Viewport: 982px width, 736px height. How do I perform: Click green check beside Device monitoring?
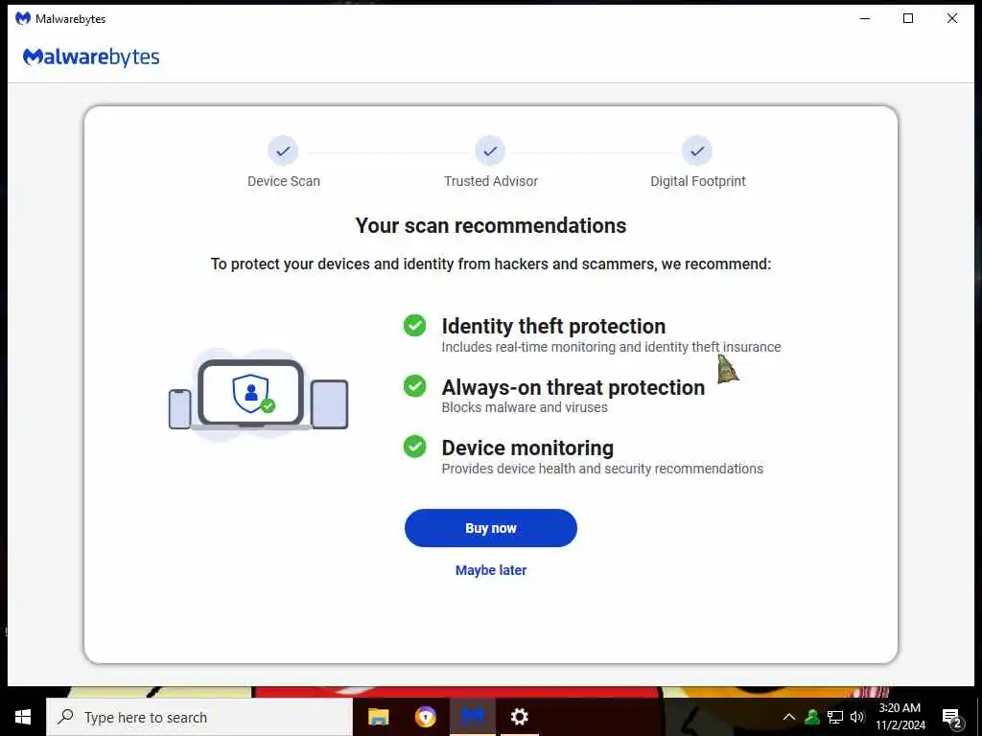(414, 447)
